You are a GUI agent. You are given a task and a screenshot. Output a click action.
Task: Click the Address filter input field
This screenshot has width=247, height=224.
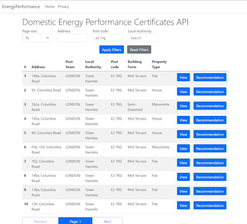(72, 38)
